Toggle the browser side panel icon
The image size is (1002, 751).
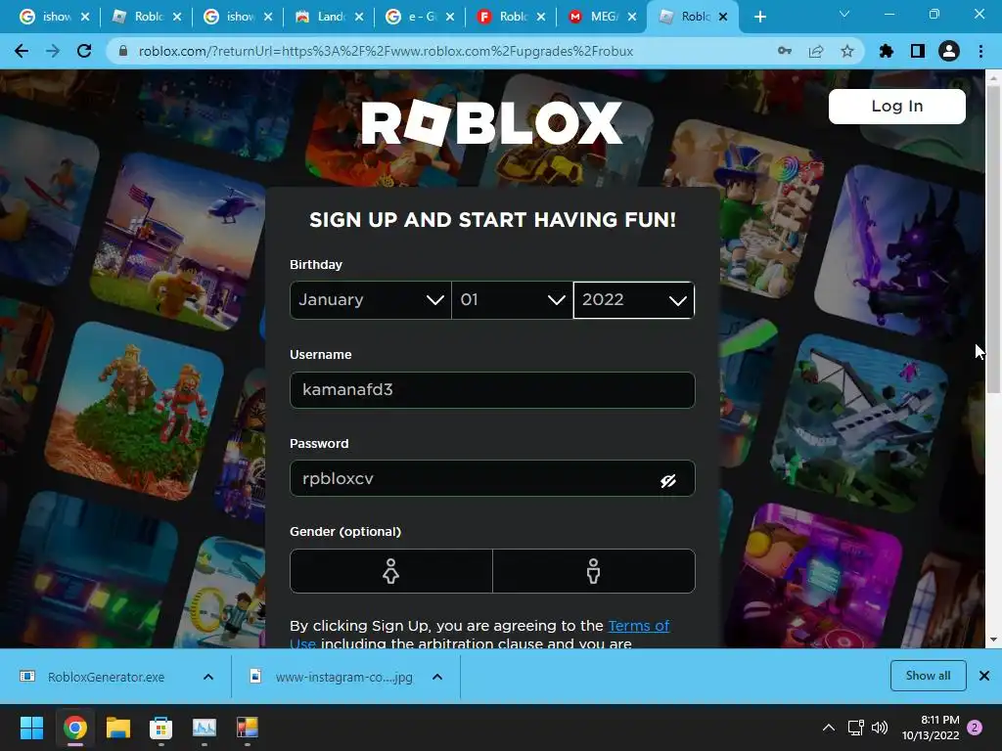click(x=918, y=51)
